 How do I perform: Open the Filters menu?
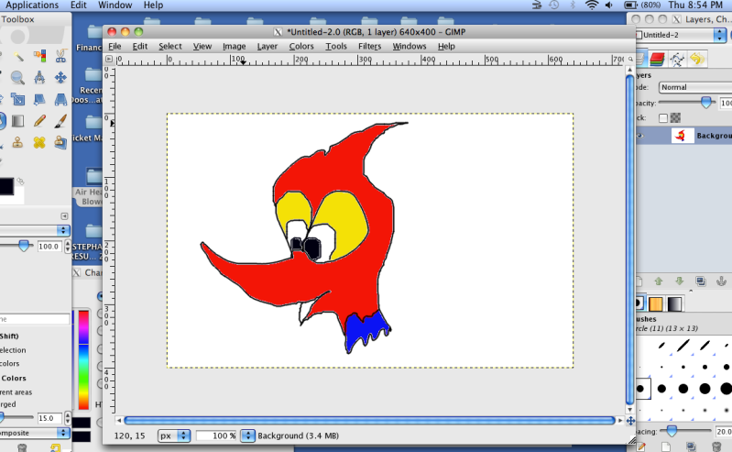pos(369,46)
